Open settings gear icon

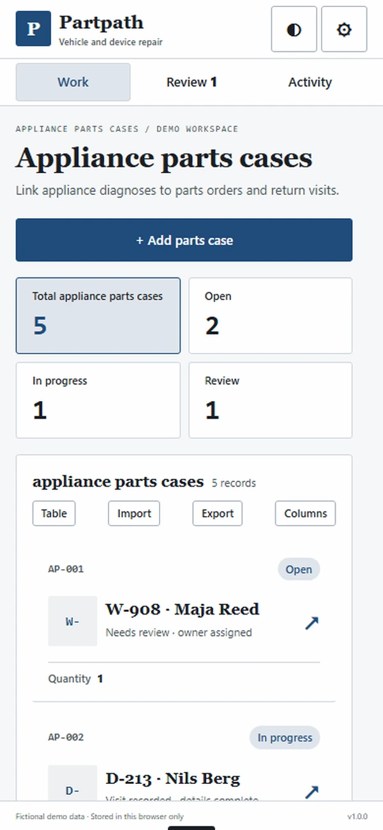click(x=344, y=29)
